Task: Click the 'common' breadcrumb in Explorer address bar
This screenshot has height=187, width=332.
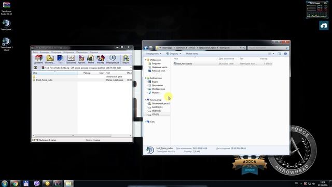Action: (x=181, y=48)
